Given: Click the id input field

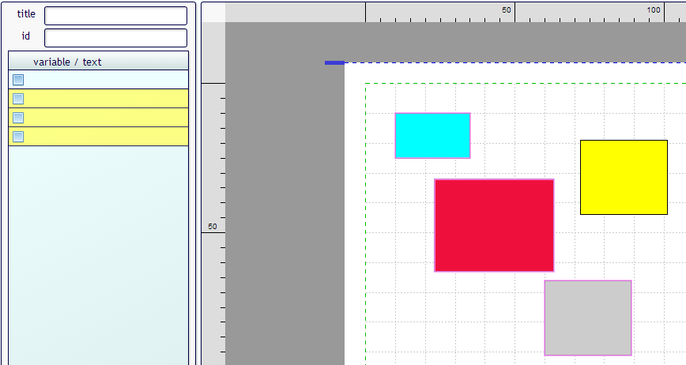Looking at the screenshot, I should coord(116,38).
